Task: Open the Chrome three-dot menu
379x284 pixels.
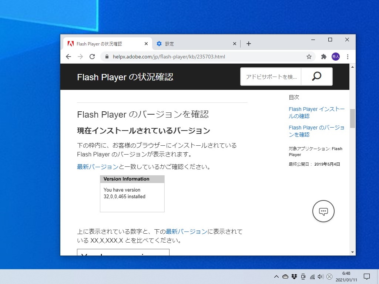Action: (347, 57)
